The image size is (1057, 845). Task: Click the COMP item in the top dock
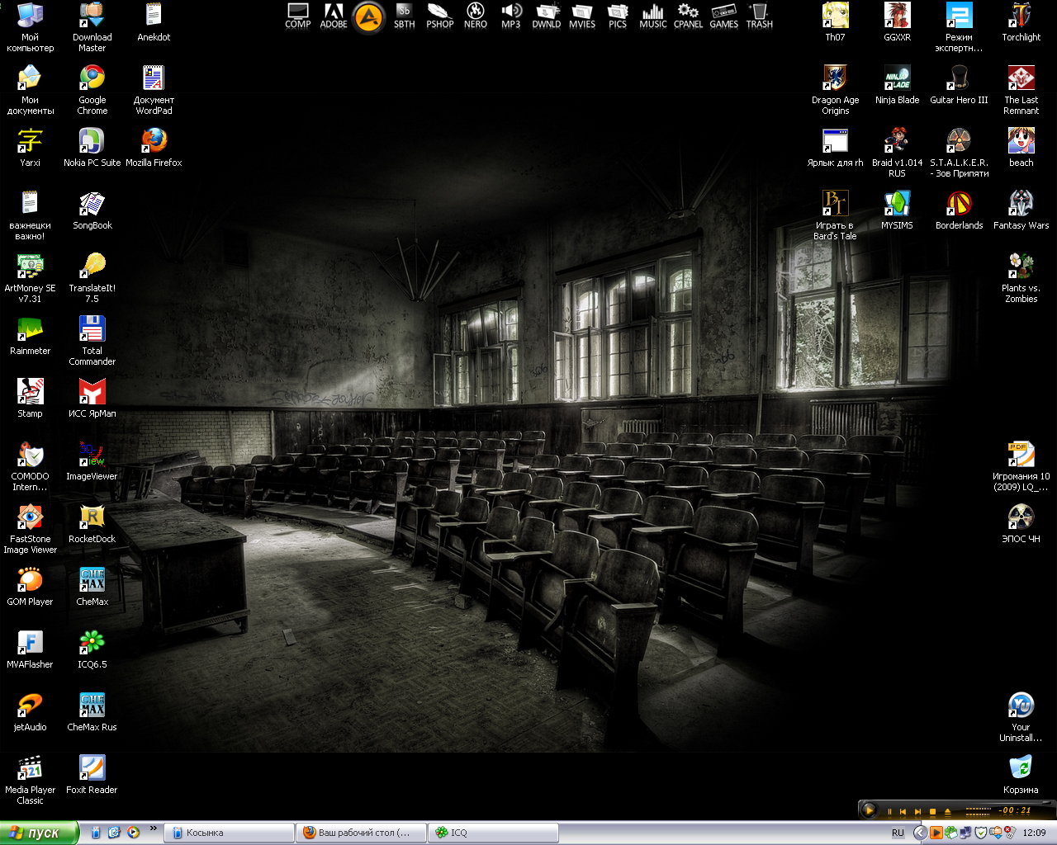(x=298, y=16)
